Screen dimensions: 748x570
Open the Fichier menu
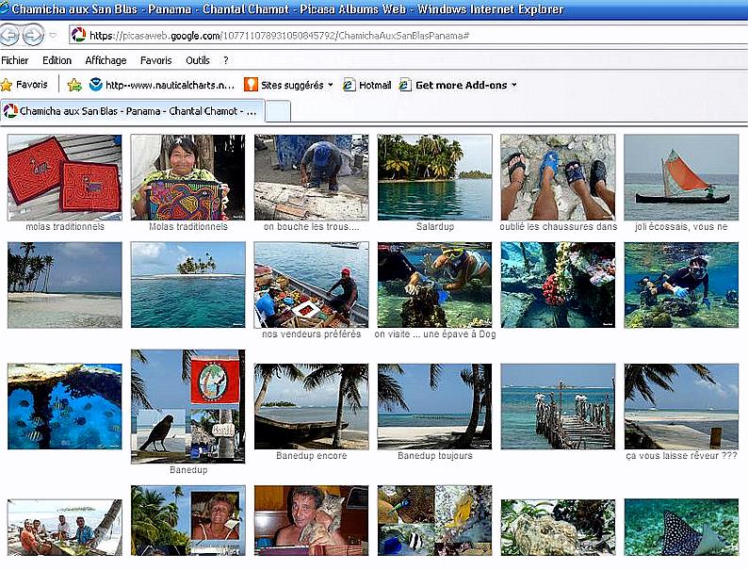pyautogui.click(x=15, y=60)
